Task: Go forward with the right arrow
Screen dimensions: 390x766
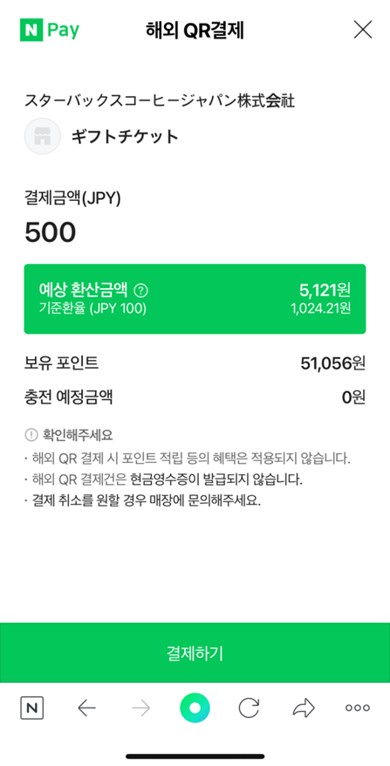Action: (141, 707)
